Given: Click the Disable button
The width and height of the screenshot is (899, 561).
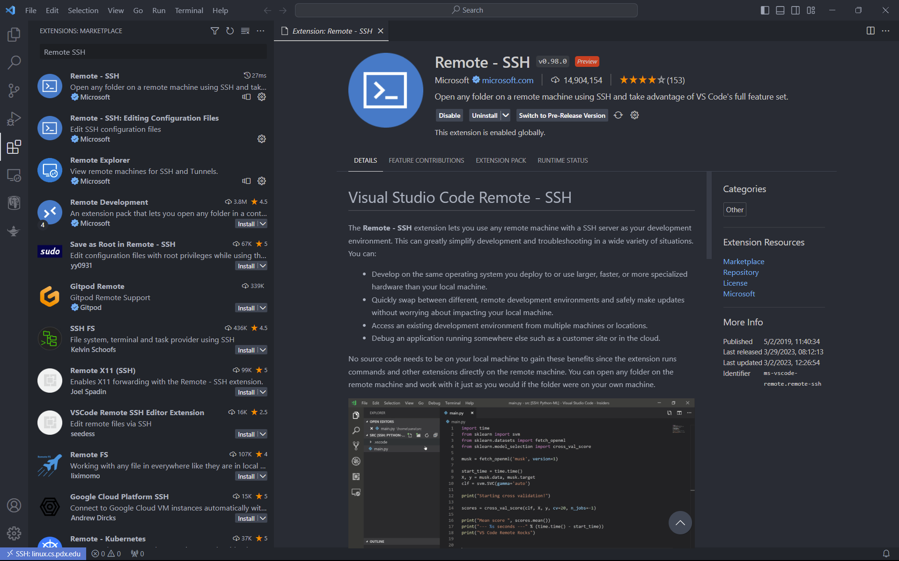Looking at the screenshot, I should click(x=449, y=115).
